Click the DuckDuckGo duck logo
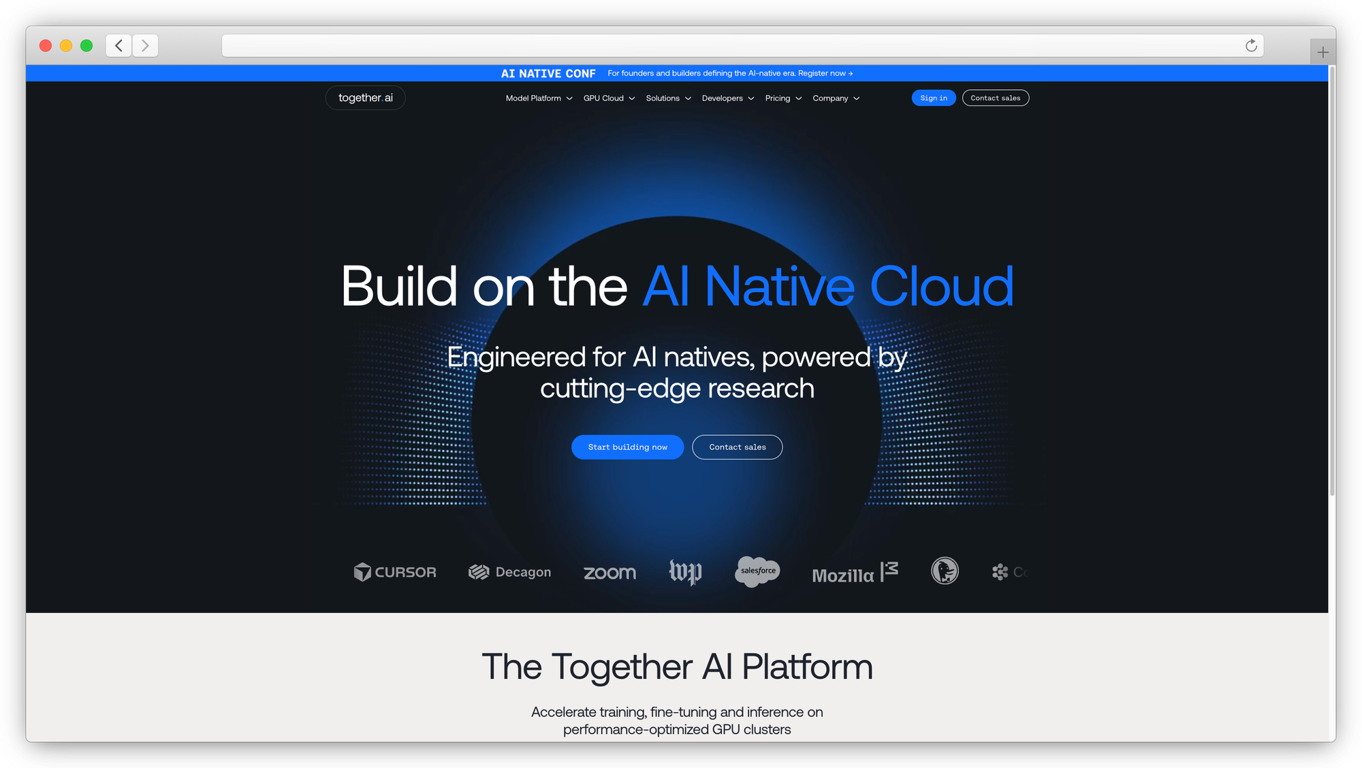This screenshot has height=768, width=1362. 945,571
